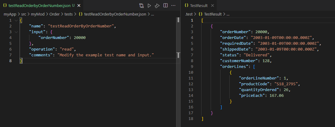Open tests in the breadcrumb
This screenshot has width=335, height=127.
pos(68,14)
